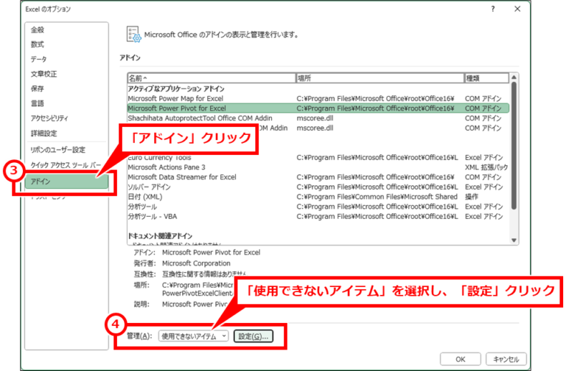Image resolution: width=566 pixels, height=371 pixels.
Task: Select the 日付 (XML) row
Action: click(318, 197)
